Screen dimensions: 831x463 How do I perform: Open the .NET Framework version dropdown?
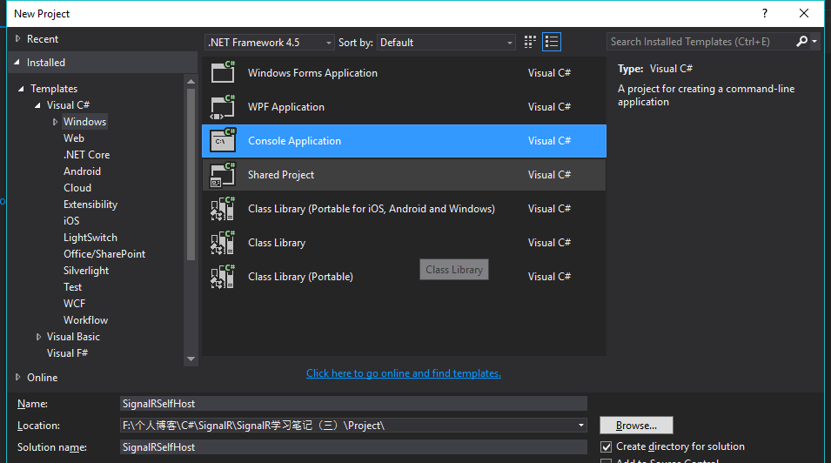pyautogui.click(x=269, y=43)
